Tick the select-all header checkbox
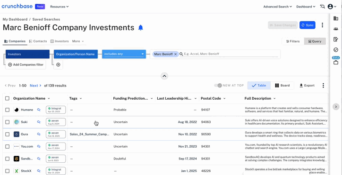Screen dimensions: 342x175 [x=7, y=98]
